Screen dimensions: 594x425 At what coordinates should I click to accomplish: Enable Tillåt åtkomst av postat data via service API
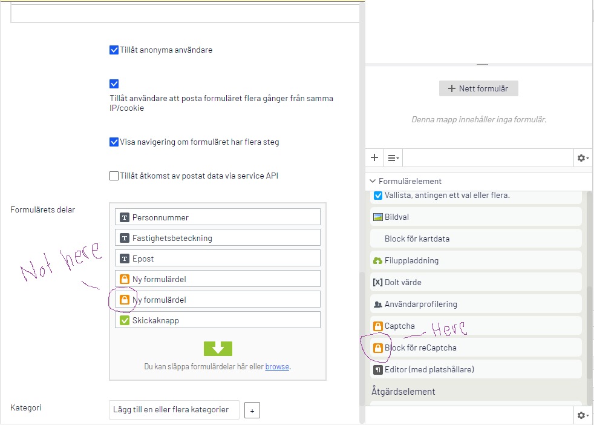(114, 176)
